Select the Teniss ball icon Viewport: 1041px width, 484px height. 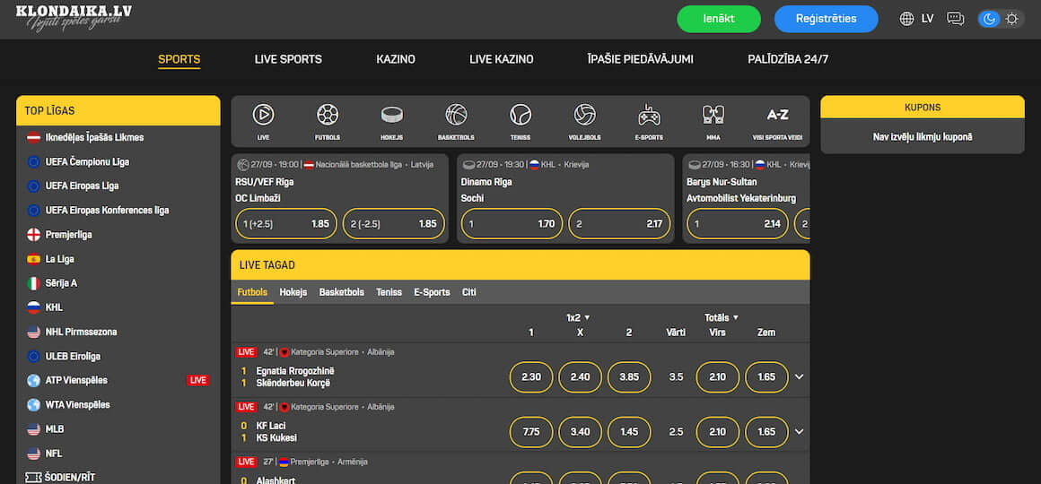(520, 115)
